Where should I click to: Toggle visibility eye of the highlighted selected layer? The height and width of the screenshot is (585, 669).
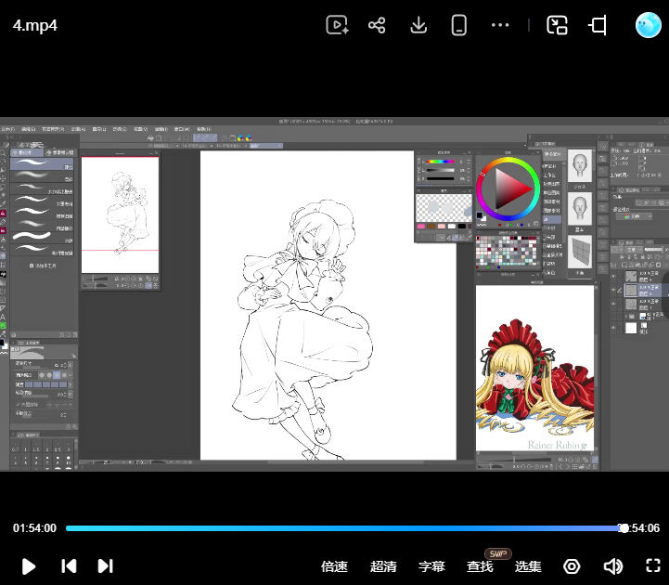pos(614,291)
